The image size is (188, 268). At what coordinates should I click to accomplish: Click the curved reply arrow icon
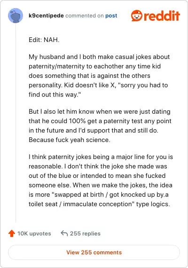[x=64, y=233]
